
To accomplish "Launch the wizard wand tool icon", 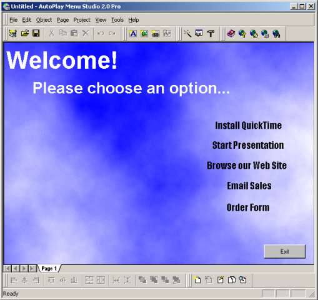I will 187,33.
